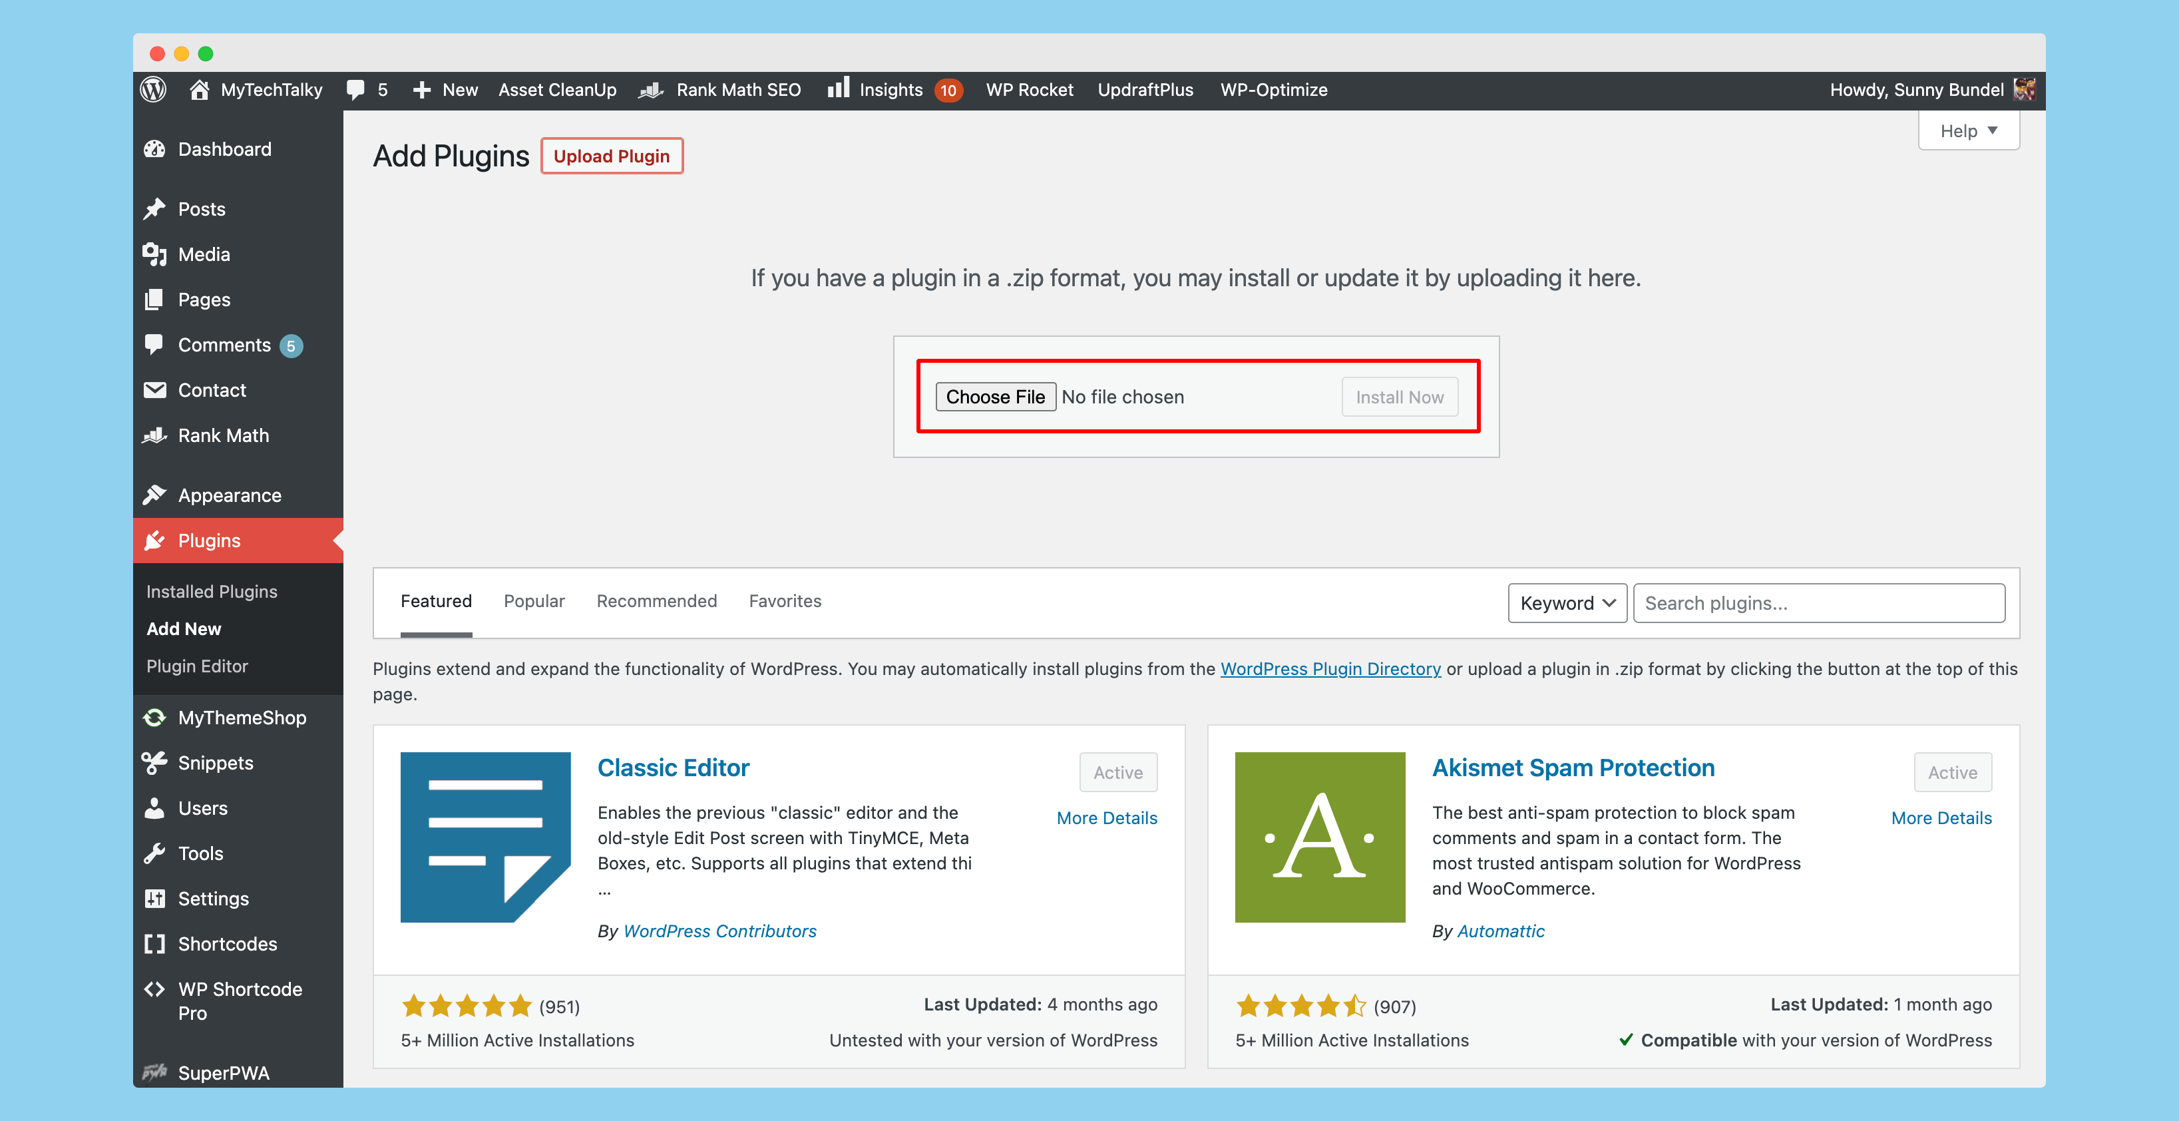The image size is (2179, 1121).
Task: Click the Active button on Classic Editor
Action: coord(1118,772)
